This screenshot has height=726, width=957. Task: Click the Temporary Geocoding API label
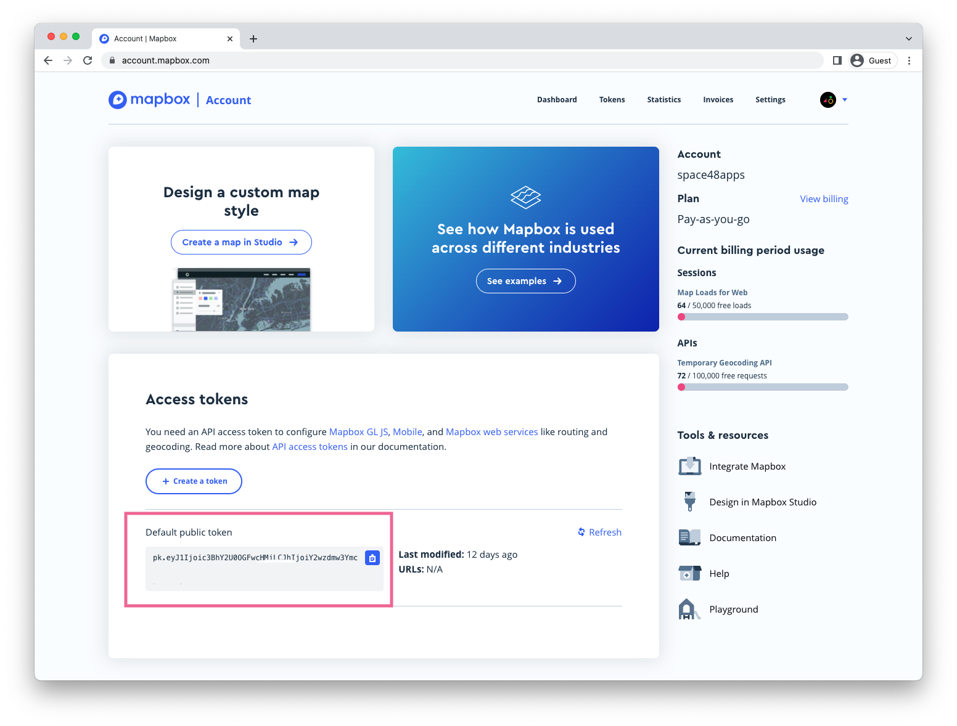(725, 363)
